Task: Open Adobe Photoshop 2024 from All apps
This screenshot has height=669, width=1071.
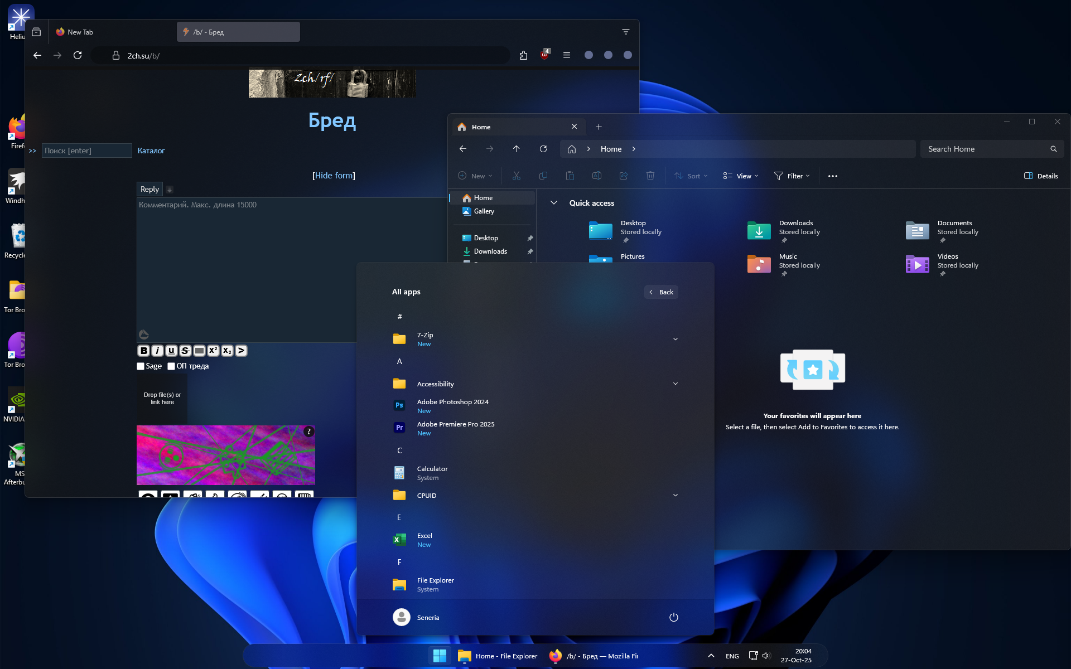Action: [x=452, y=406]
